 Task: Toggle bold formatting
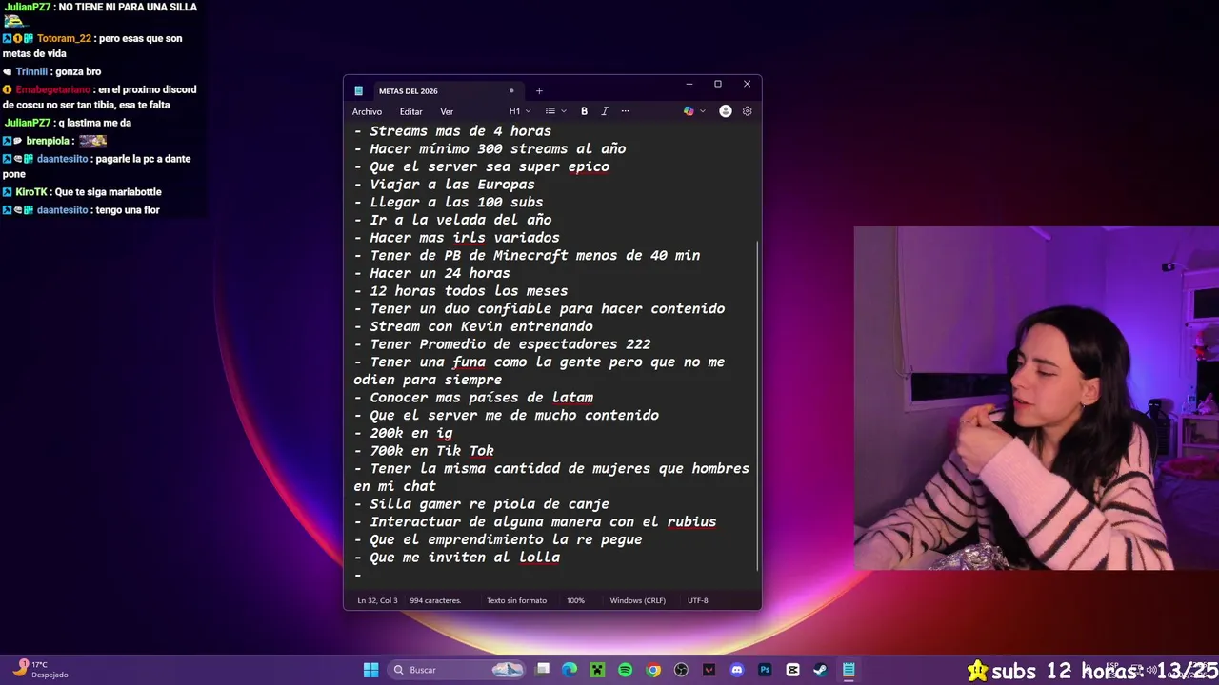584,111
